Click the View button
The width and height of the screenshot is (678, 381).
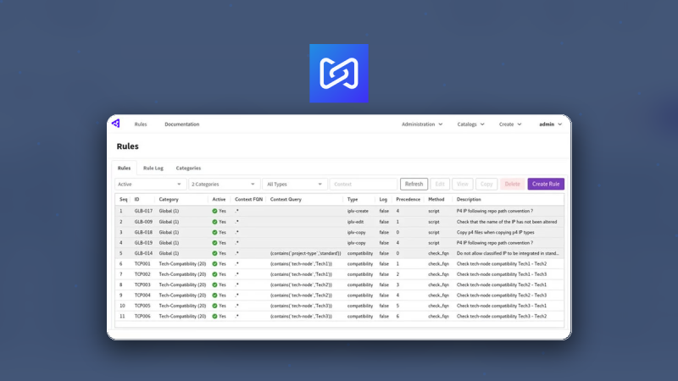[x=462, y=184]
